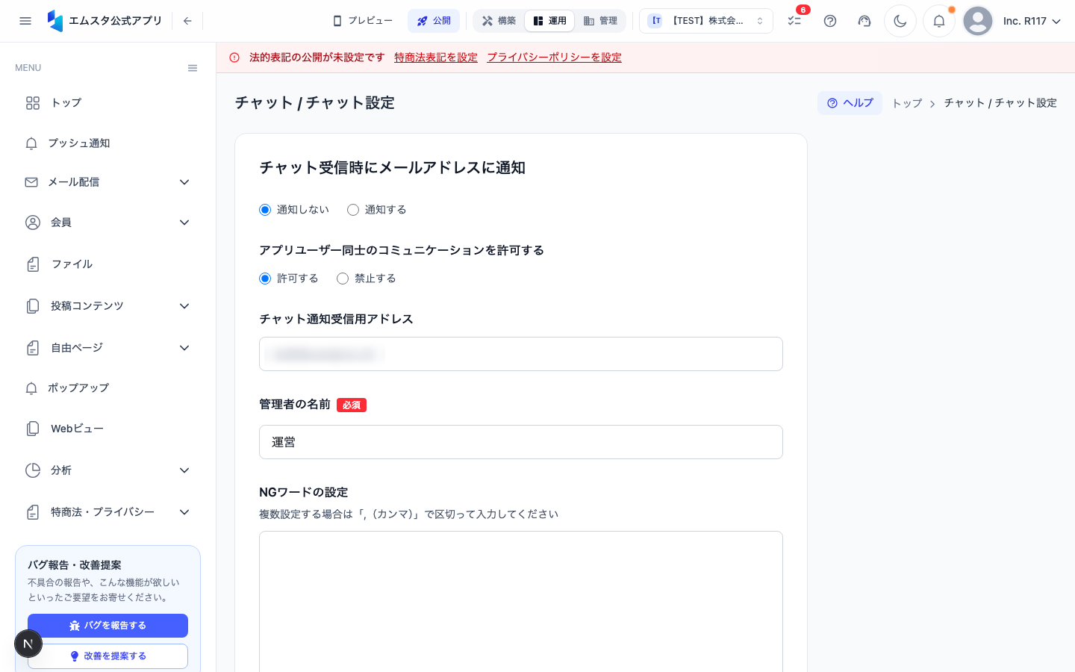Image resolution: width=1075 pixels, height=672 pixels.
Task: Click the user avatar icon
Action: pyautogui.click(x=978, y=21)
